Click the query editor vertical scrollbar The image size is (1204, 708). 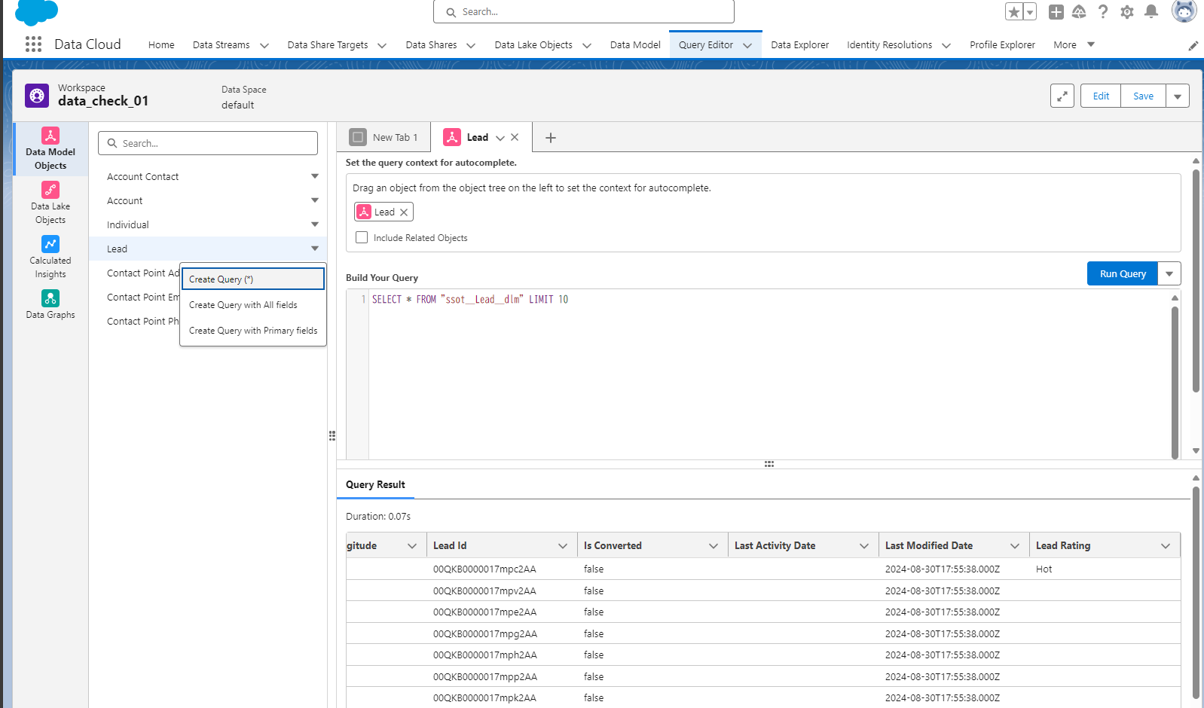1175,382
